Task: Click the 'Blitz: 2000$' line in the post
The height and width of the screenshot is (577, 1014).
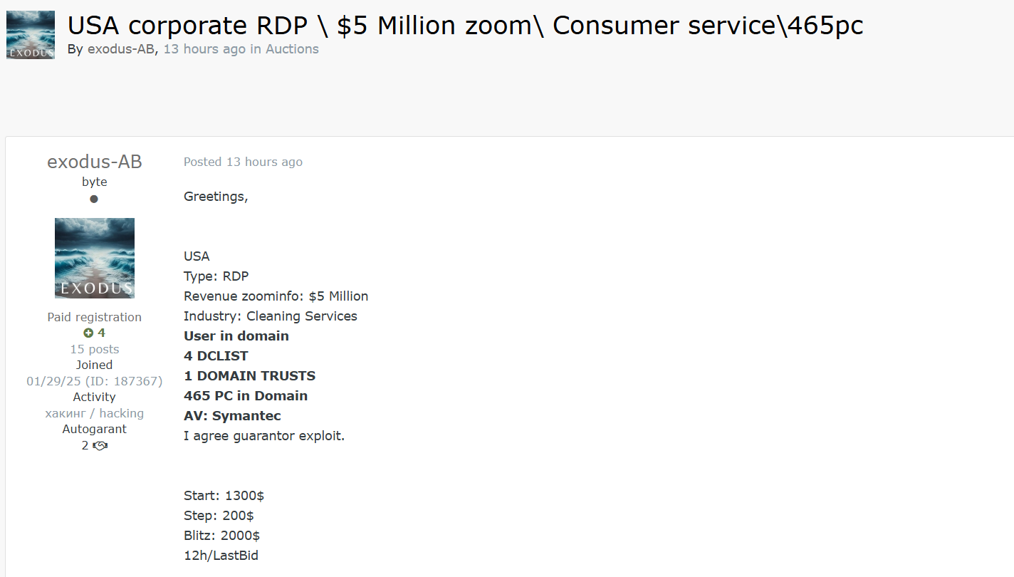Action: click(x=221, y=536)
